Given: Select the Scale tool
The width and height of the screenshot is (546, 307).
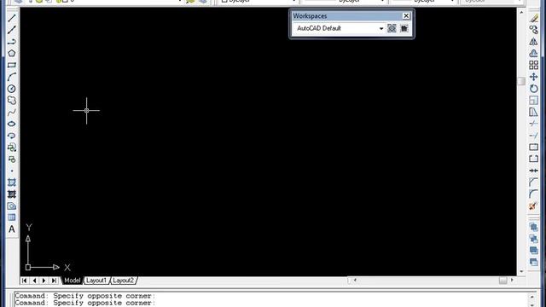Looking at the screenshot, I should coord(533,101).
